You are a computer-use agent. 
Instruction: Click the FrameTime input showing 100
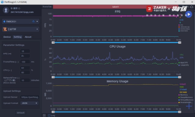click(x=25, y=62)
